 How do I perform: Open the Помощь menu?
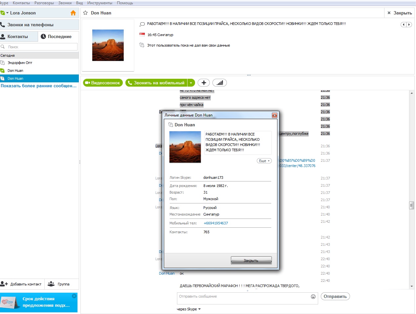pyautogui.click(x=125, y=3)
